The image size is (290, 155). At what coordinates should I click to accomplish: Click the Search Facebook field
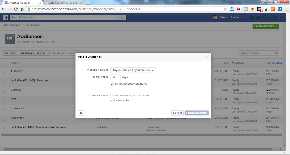coord(64,18)
